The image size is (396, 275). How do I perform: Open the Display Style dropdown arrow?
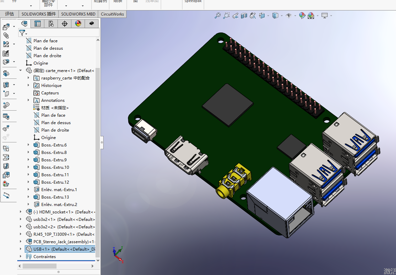(282, 16)
